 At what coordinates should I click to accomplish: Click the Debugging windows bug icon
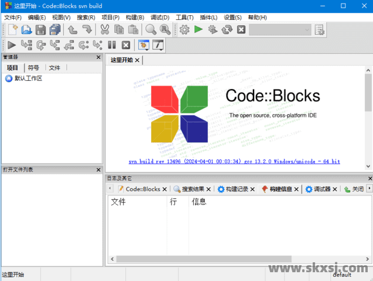tap(143, 45)
